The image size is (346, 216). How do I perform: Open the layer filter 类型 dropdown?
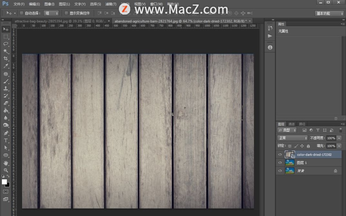(x=287, y=130)
